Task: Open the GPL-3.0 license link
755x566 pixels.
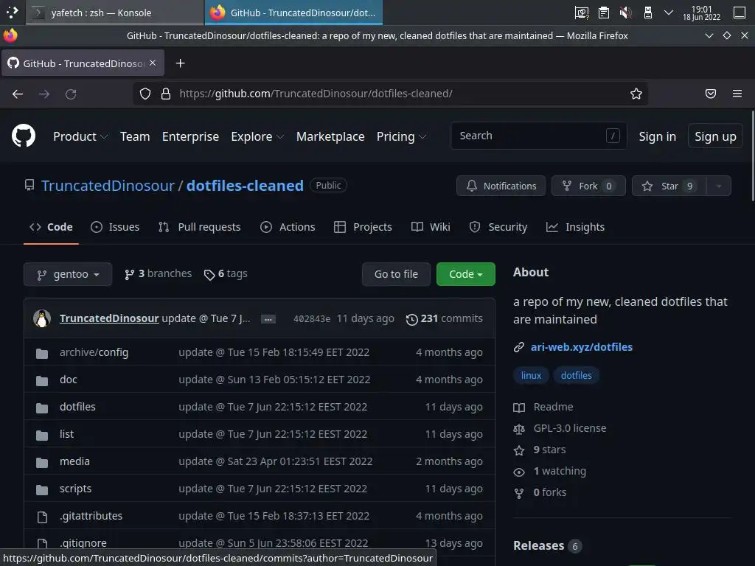Action: [x=570, y=428]
